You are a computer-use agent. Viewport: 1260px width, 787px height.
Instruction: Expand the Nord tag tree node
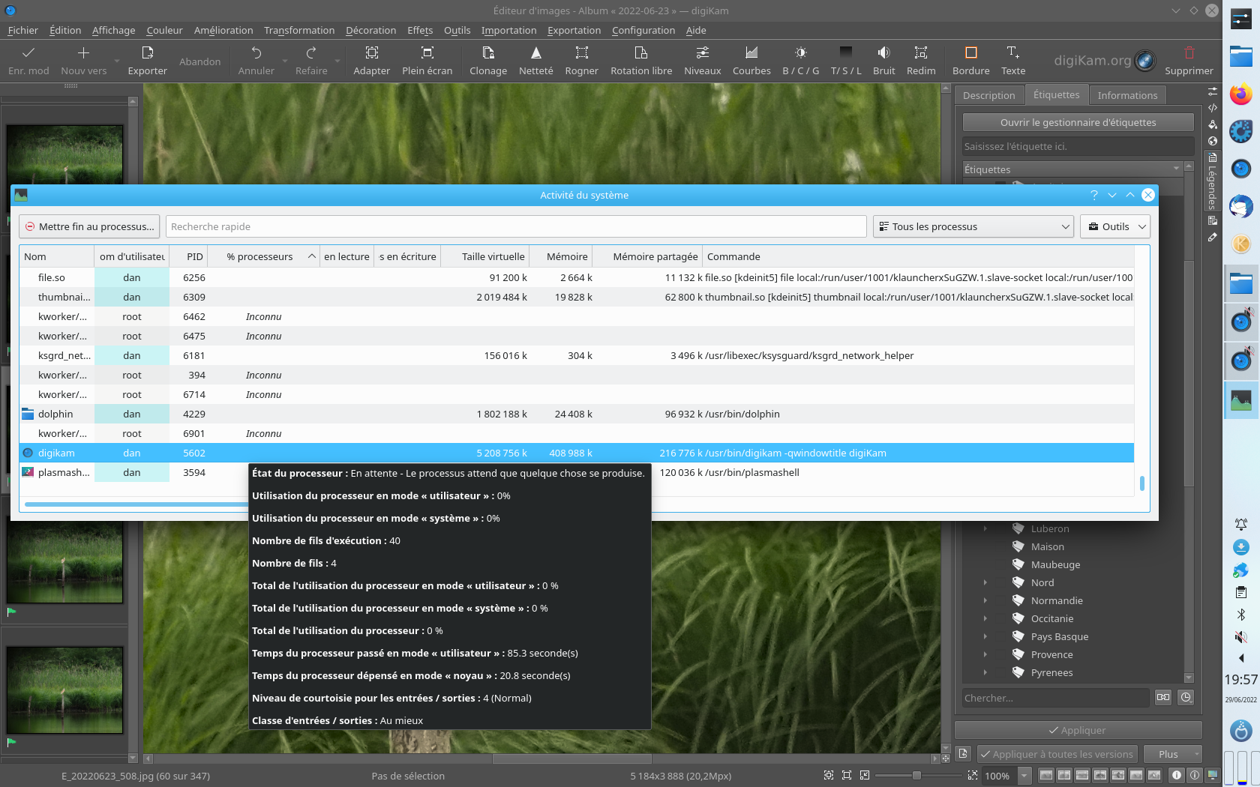985,583
